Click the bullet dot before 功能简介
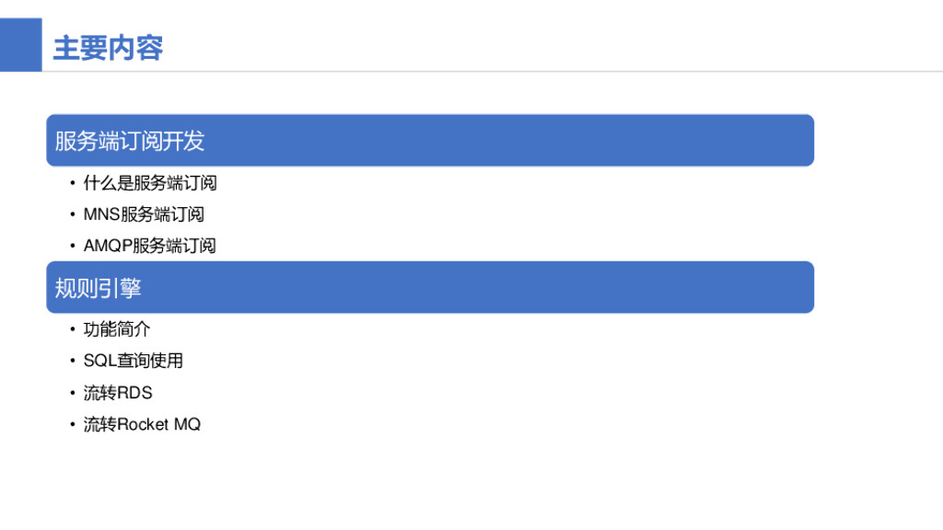 (x=72, y=329)
